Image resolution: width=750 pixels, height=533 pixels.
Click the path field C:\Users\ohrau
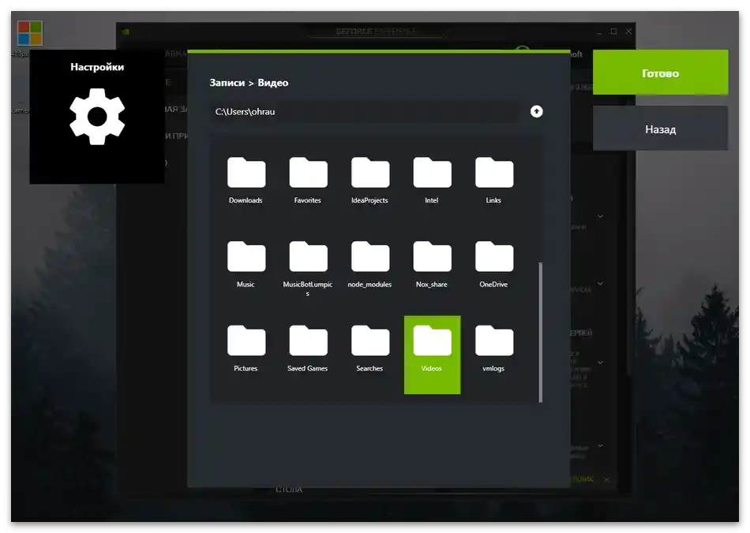point(365,112)
